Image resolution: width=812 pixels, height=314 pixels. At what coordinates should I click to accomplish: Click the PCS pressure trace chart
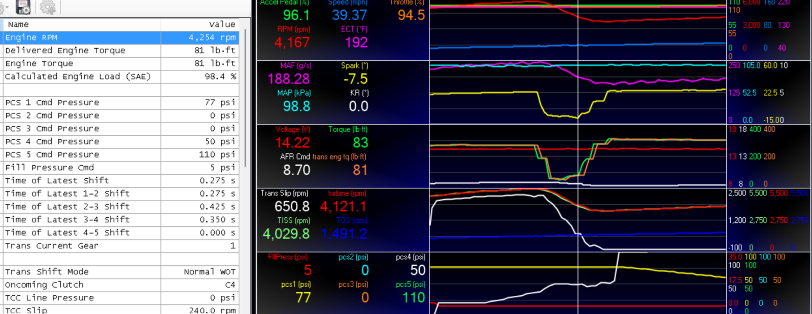578,284
